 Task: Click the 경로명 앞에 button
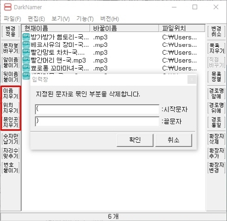coord(216,94)
